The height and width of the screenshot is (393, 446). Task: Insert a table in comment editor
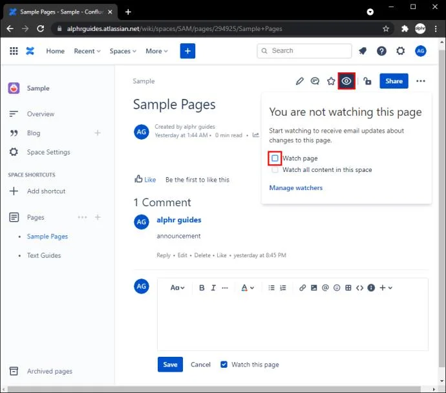(x=348, y=288)
